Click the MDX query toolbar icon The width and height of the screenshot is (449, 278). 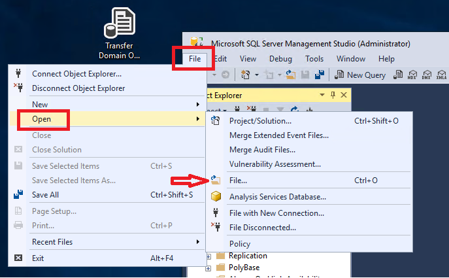click(x=412, y=75)
